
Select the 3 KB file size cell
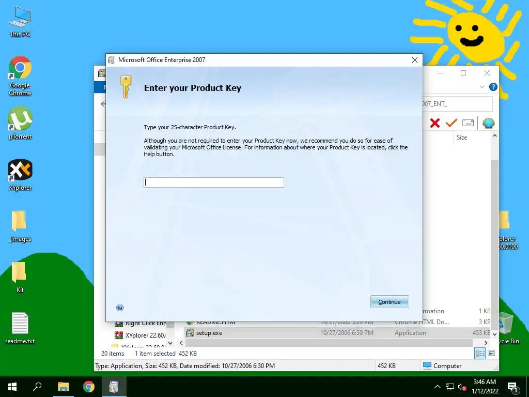[x=485, y=322]
